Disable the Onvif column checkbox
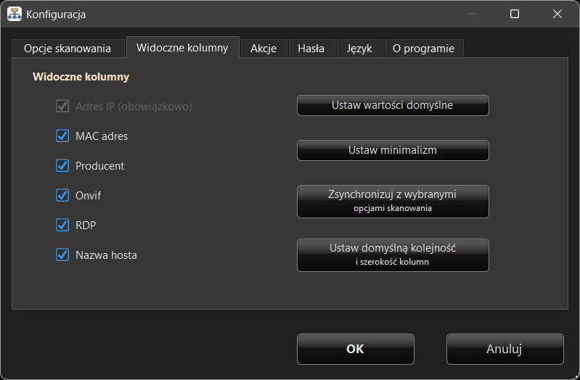 [62, 195]
